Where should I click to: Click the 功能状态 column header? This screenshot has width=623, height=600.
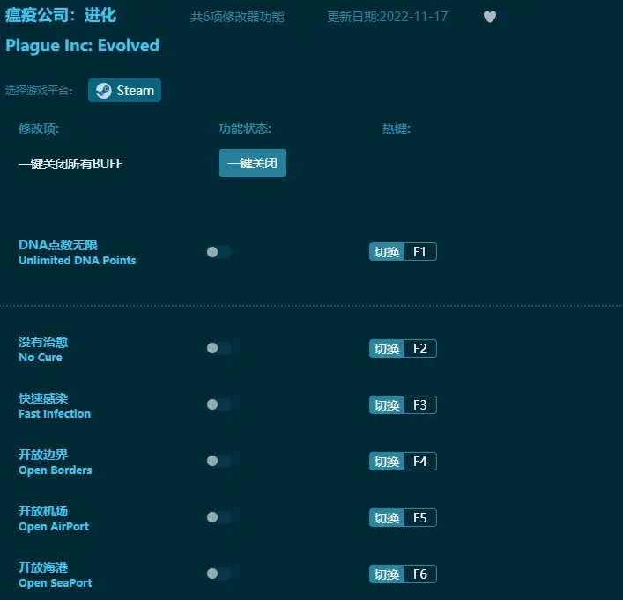[x=245, y=129]
